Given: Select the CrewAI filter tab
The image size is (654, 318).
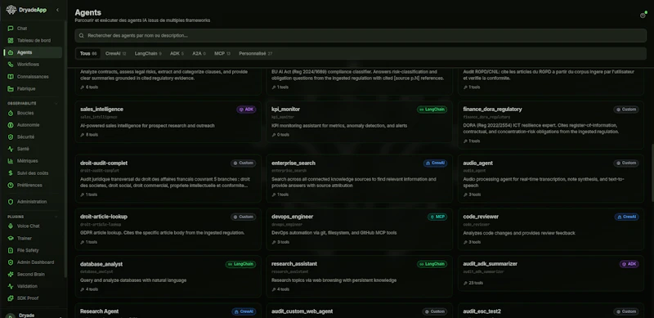Looking at the screenshot, I should (x=115, y=53).
